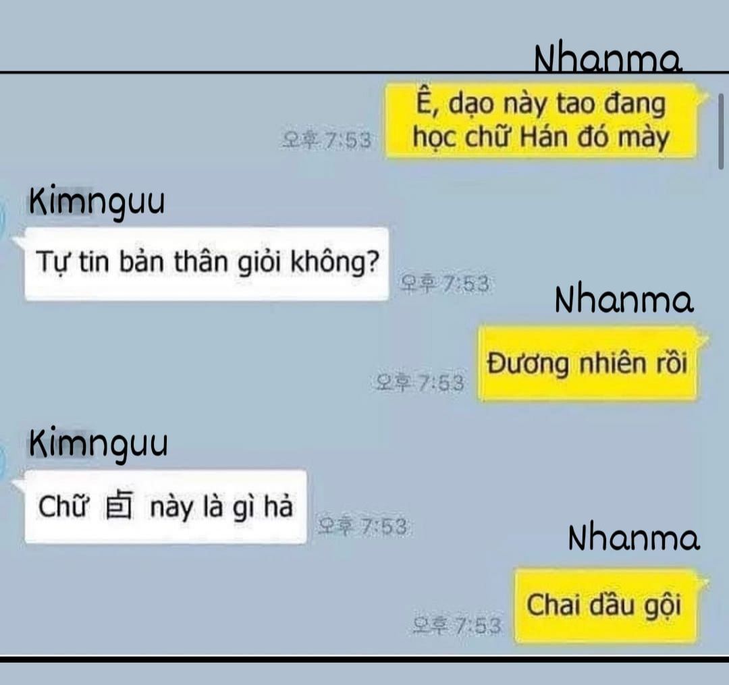
Task: Click Kimnguu's avatar beside the 'Chữ này là gì' message
Action: pos(1,461)
